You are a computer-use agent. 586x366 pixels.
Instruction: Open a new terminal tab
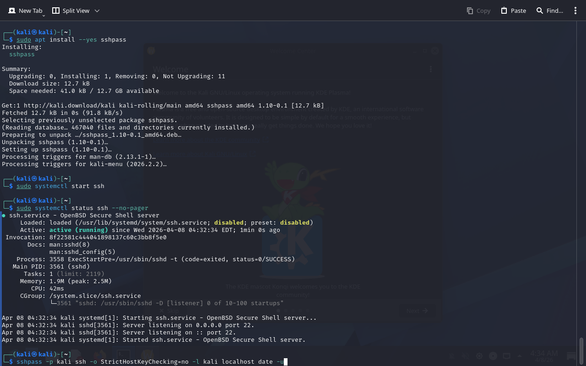25,11
